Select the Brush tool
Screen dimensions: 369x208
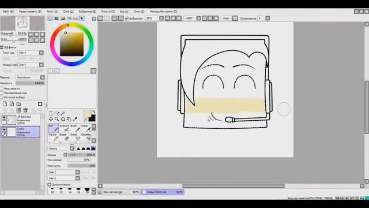point(75,128)
